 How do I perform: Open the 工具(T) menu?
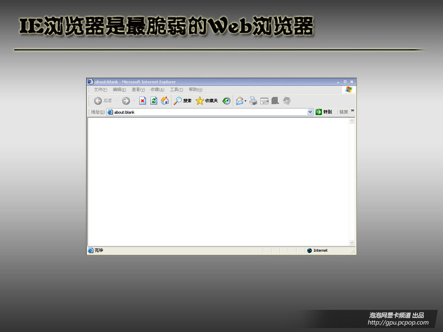pos(176,89)
